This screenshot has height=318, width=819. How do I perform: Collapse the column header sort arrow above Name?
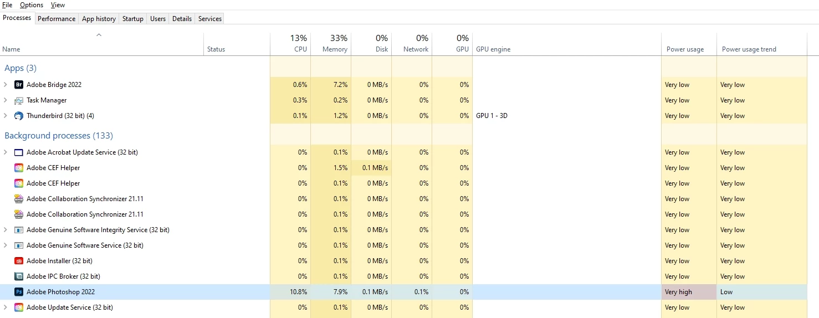tap(99, 35)
